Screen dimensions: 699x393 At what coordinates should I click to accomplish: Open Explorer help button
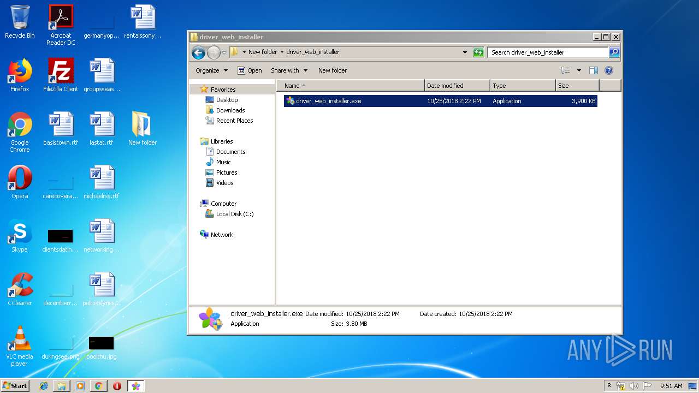click(609, 70)
